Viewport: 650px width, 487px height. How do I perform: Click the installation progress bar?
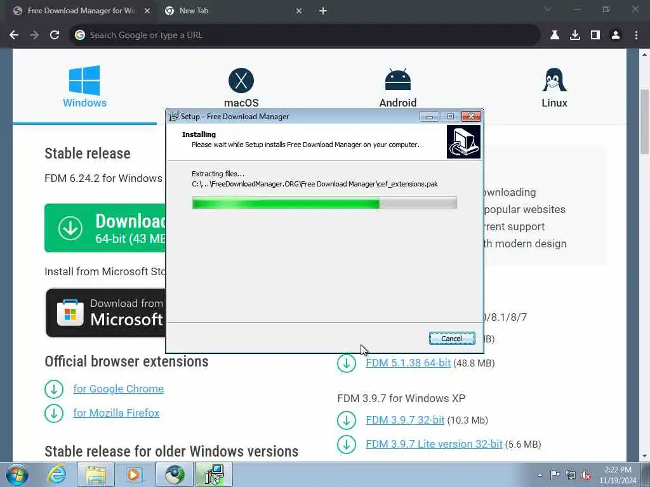[x=324, y=203]
